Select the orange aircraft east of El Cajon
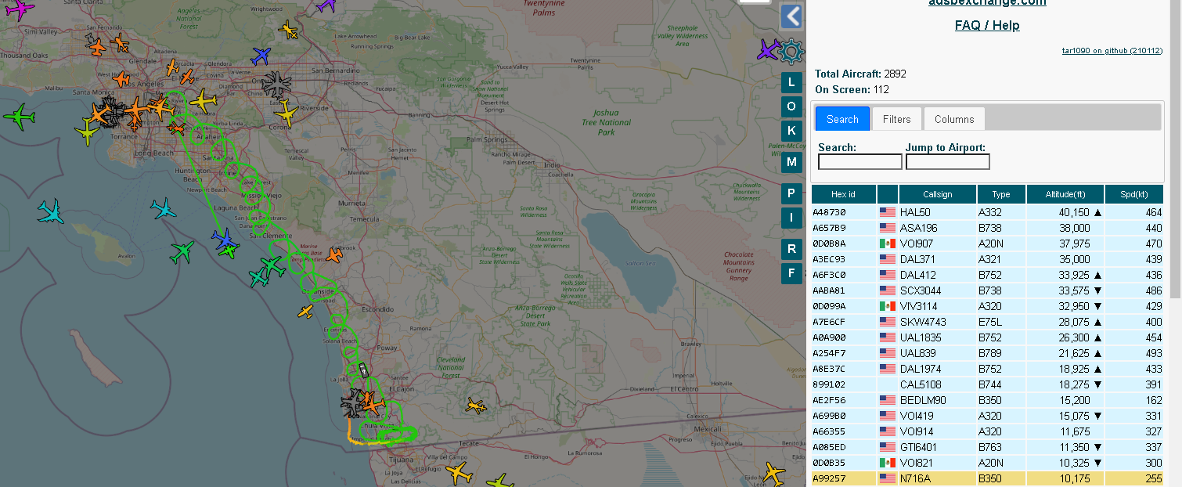 point(475,406)
